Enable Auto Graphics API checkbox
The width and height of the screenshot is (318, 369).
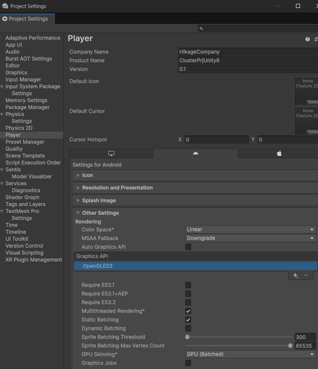pyautogui.click(x=188, y=247)
